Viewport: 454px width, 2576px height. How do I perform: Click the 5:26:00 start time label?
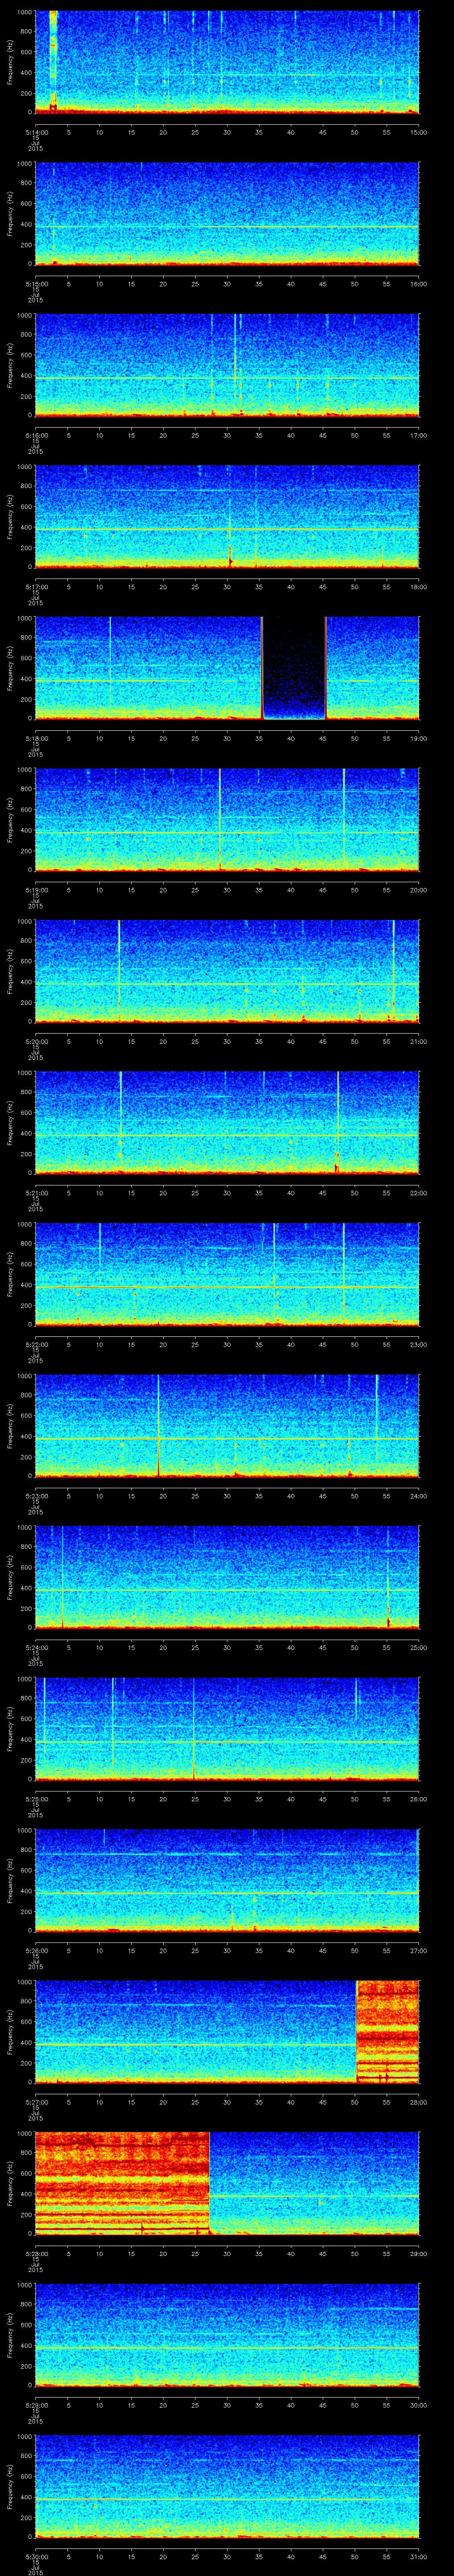click(x=36, y=1951)
